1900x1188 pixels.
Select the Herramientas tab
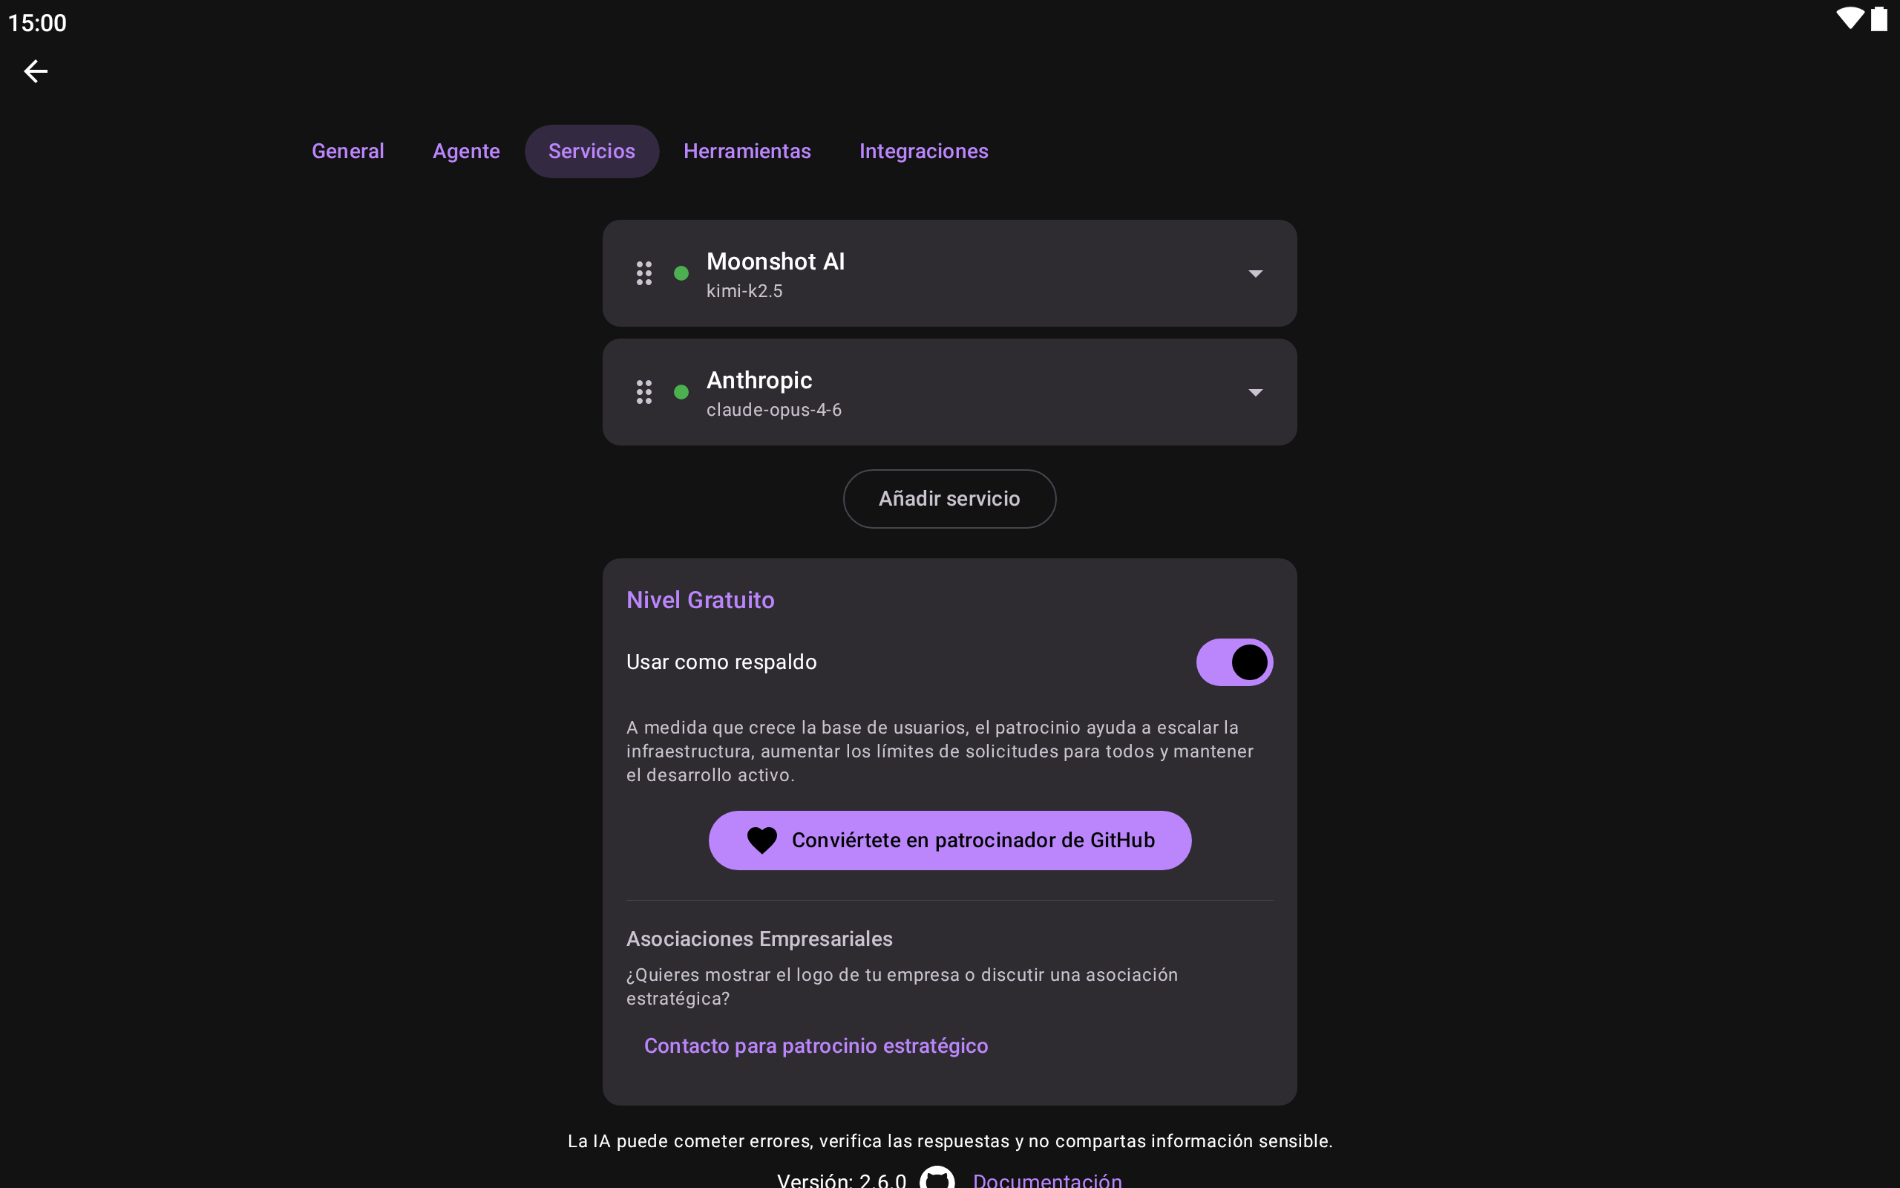click(x=747, y=151)
